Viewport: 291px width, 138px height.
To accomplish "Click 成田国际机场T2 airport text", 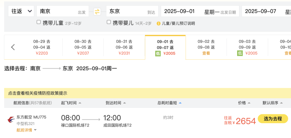I will tap(117, 125).
